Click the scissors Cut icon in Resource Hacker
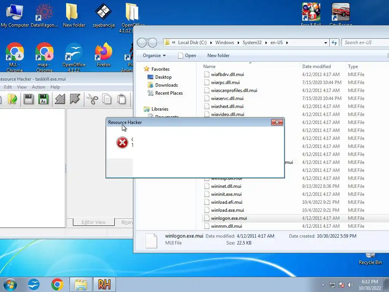The image size is (389, 292). pyautogui.click(x=92, y=99)
